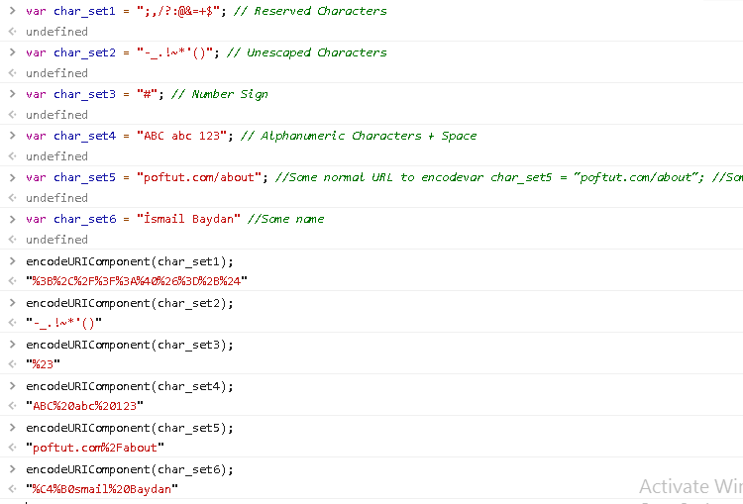Click the output arrow beside "poftut.com%2Fabout"

click(13, 448)
